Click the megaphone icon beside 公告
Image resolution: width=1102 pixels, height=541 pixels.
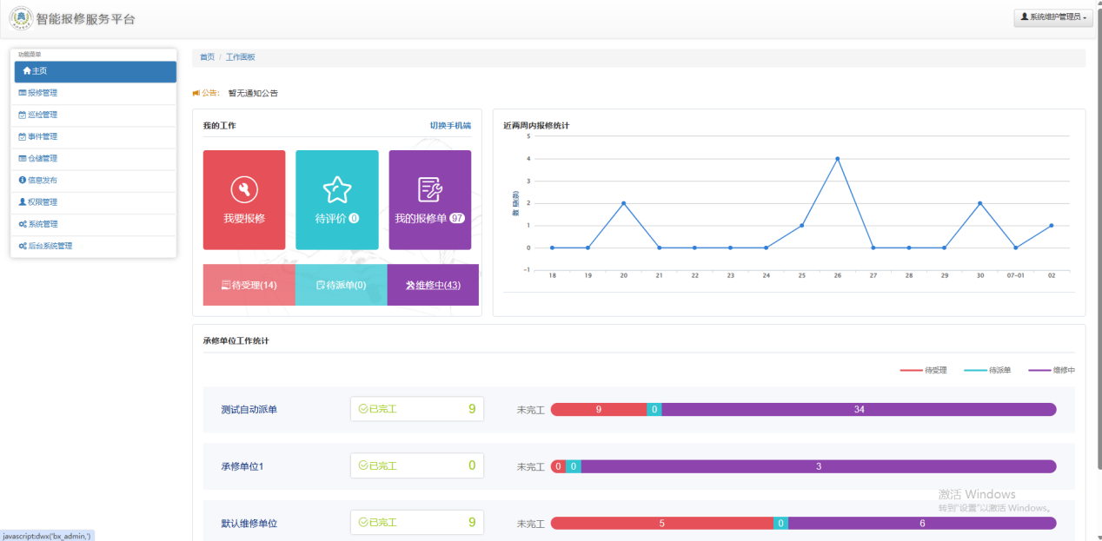click(x=196, y=93)
